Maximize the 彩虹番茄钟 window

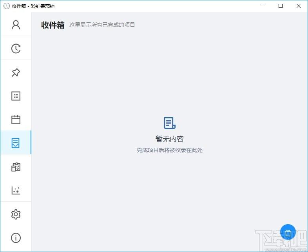coord(281,6)
